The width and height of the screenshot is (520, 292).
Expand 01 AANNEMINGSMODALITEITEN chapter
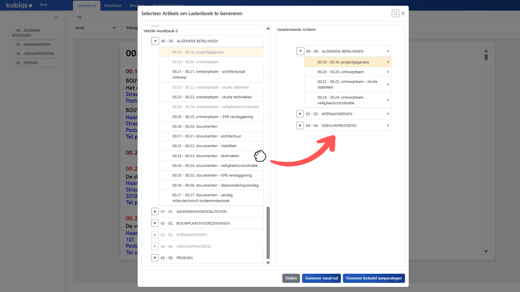155,211
